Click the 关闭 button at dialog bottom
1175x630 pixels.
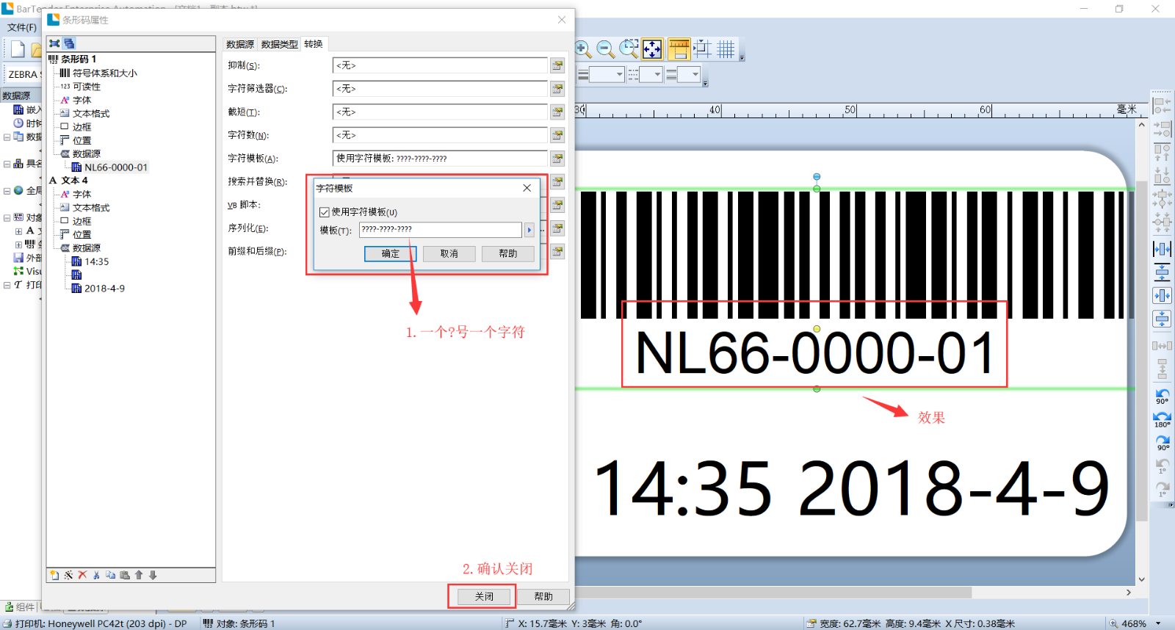(x=483, y=596)
